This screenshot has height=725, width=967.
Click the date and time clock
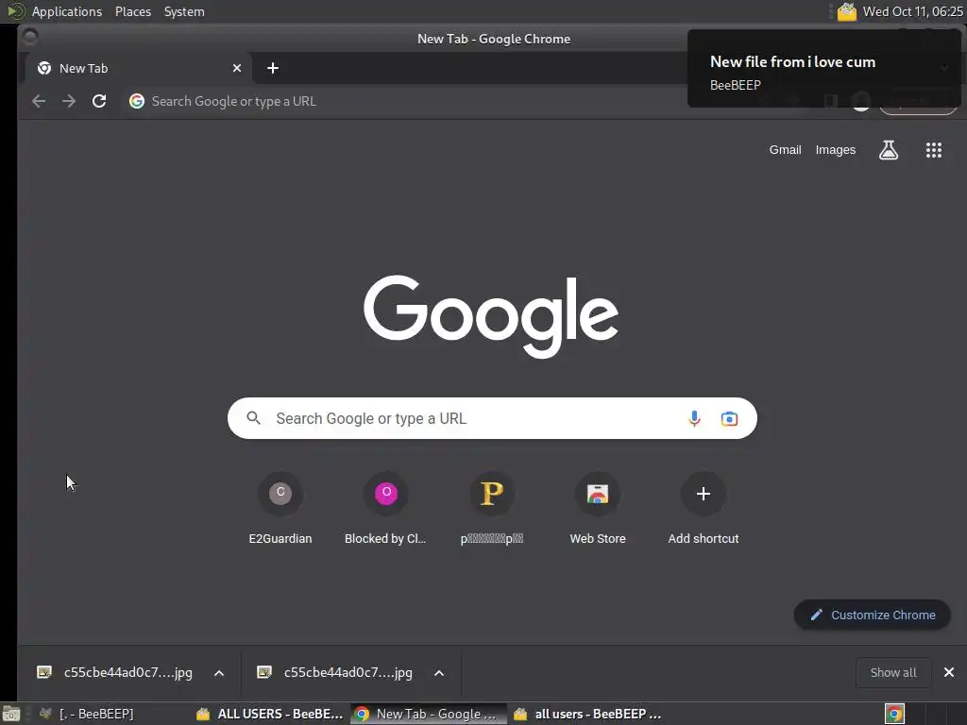[913, 11]
